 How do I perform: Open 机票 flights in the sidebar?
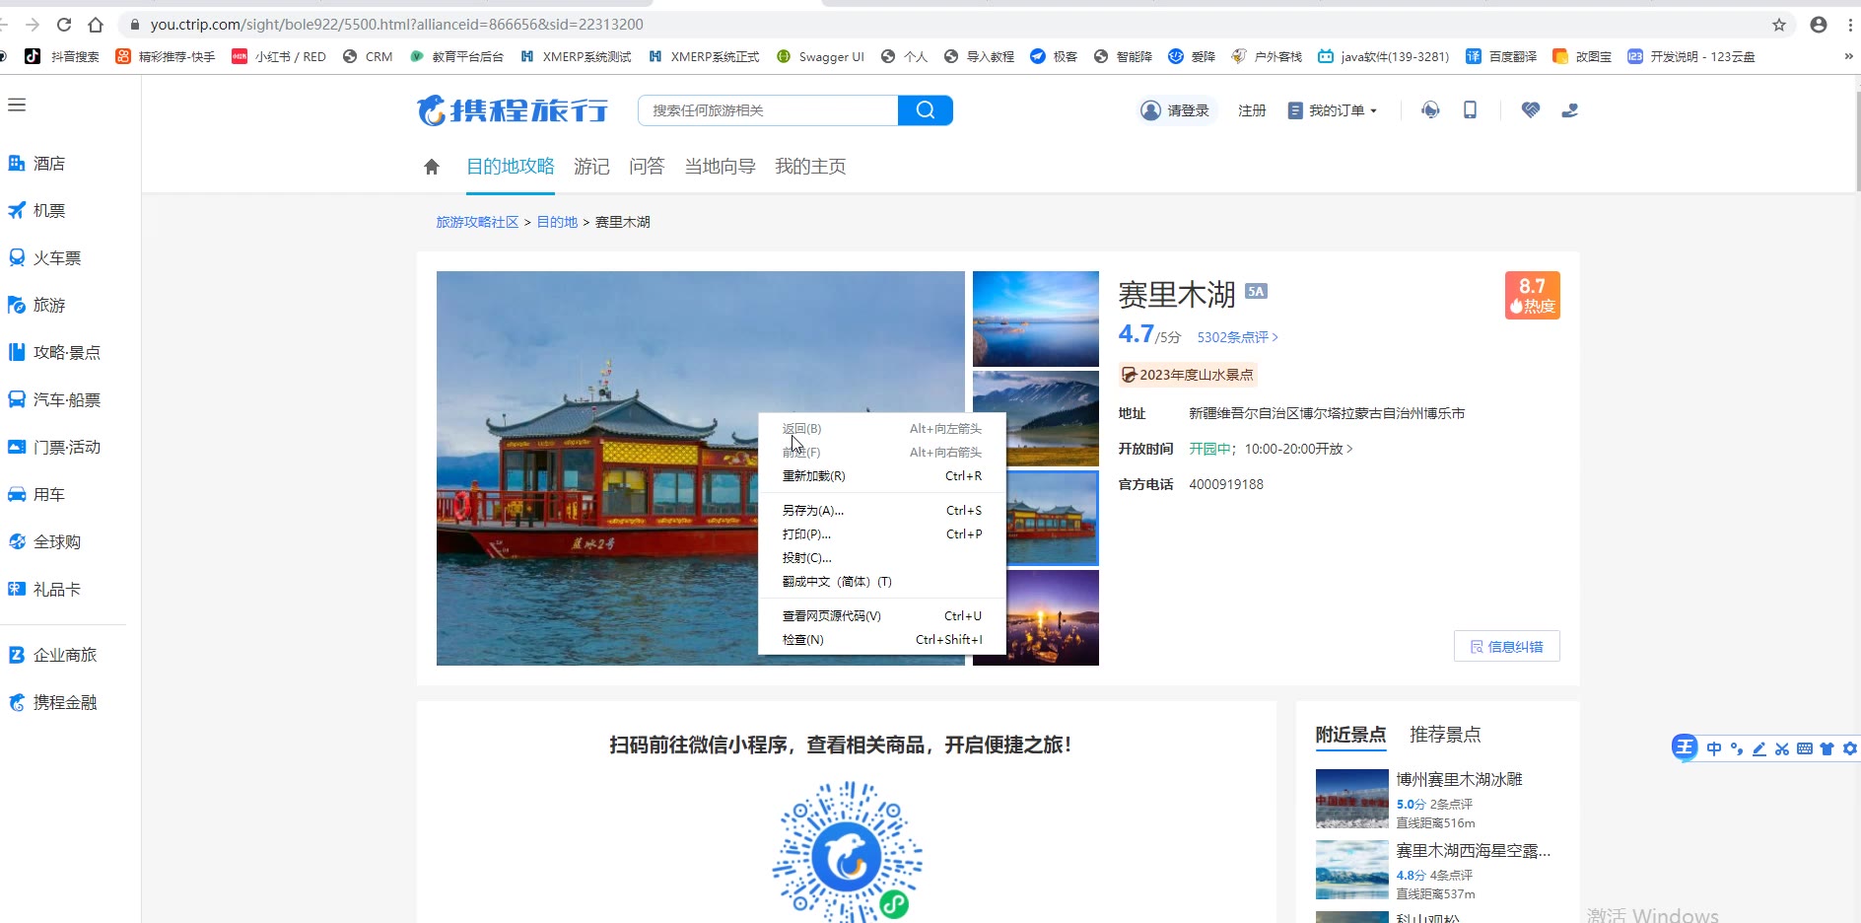point(37,211)
